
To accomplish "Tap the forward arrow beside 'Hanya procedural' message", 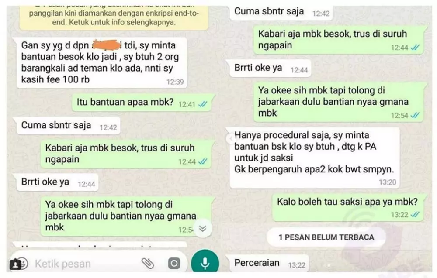I will click(x=230, y=138).
